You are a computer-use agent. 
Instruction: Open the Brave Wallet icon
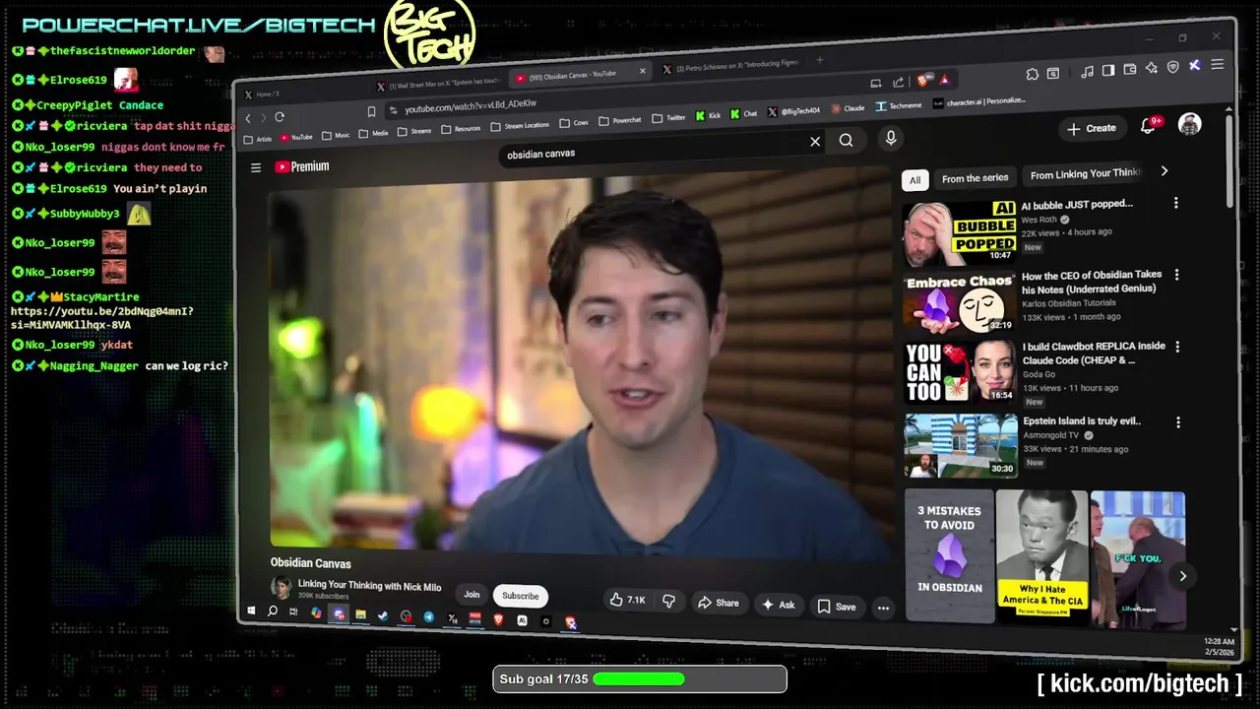(1130, 69)
